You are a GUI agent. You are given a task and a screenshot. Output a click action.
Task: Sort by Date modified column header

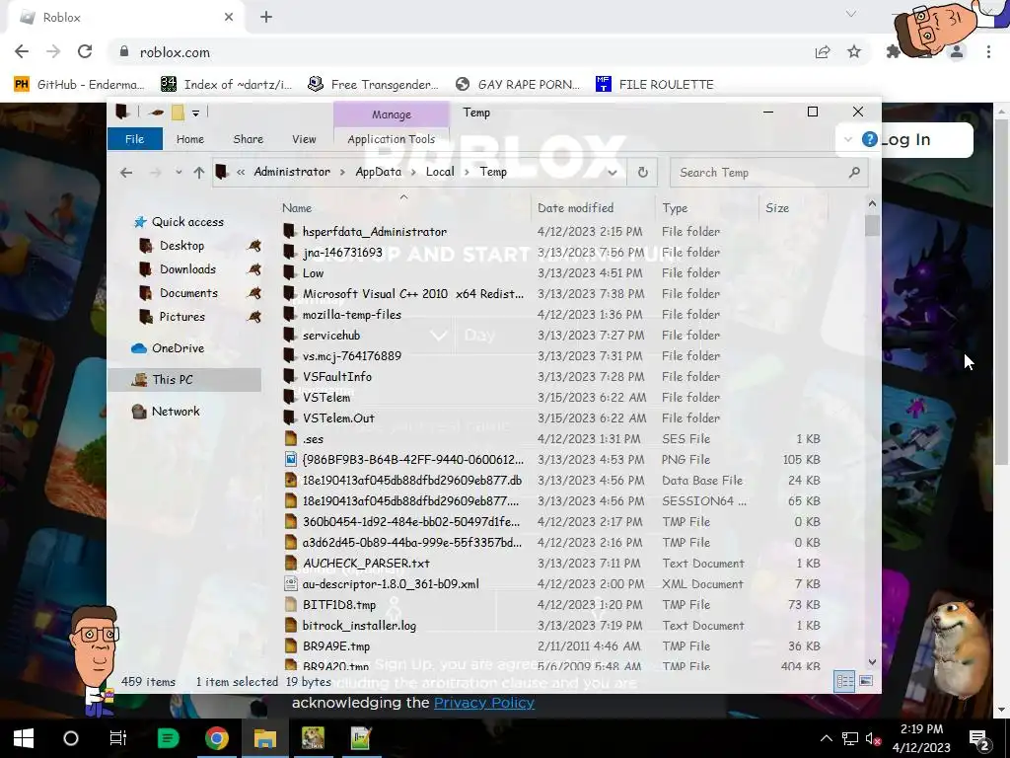[x=575, y=207]
